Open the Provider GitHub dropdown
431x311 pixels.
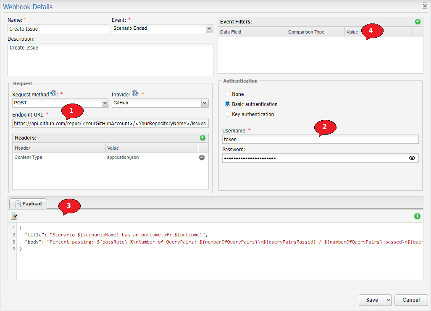point(205,103)
